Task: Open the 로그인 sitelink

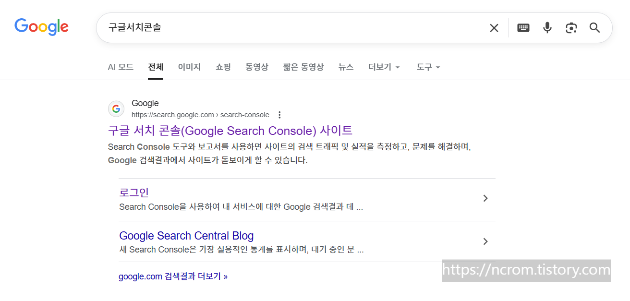Action: coord(134,193)
